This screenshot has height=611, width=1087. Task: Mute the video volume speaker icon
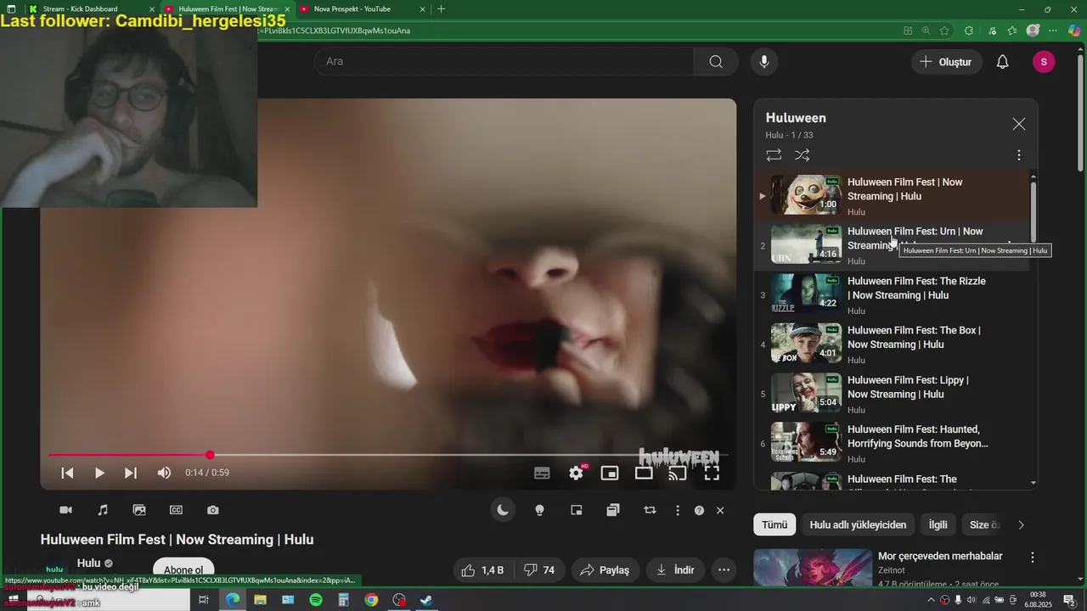point(164,473)
